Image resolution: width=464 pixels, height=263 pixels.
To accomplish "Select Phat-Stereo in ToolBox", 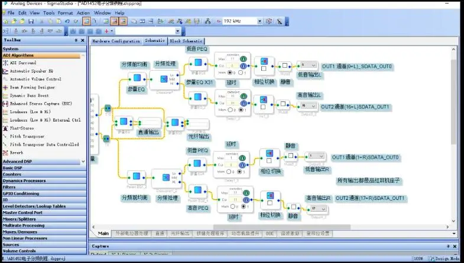I will click(x=22, y=129).
